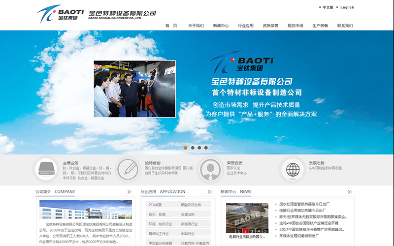Open the 醋酸及衍生物 application link

(x=191, y=205)
